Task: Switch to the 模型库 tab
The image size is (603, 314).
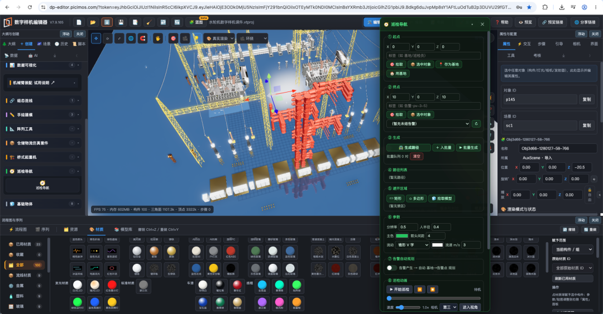Action: [x=123, y=229]
